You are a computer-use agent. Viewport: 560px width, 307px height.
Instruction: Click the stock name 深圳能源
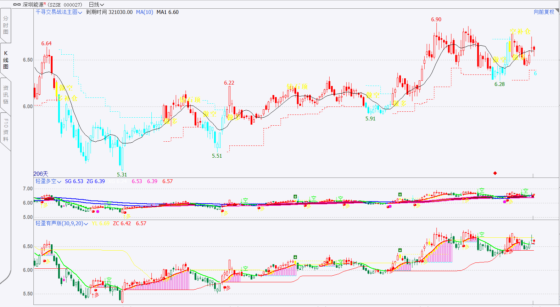point(33,5)
